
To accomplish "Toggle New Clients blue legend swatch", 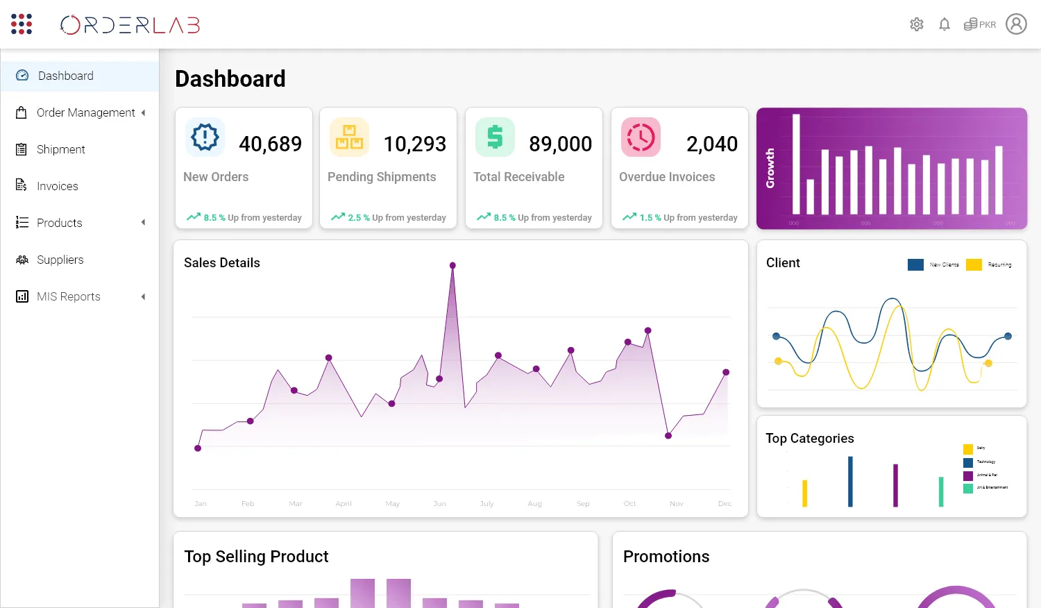I will [x=915, y=264].
